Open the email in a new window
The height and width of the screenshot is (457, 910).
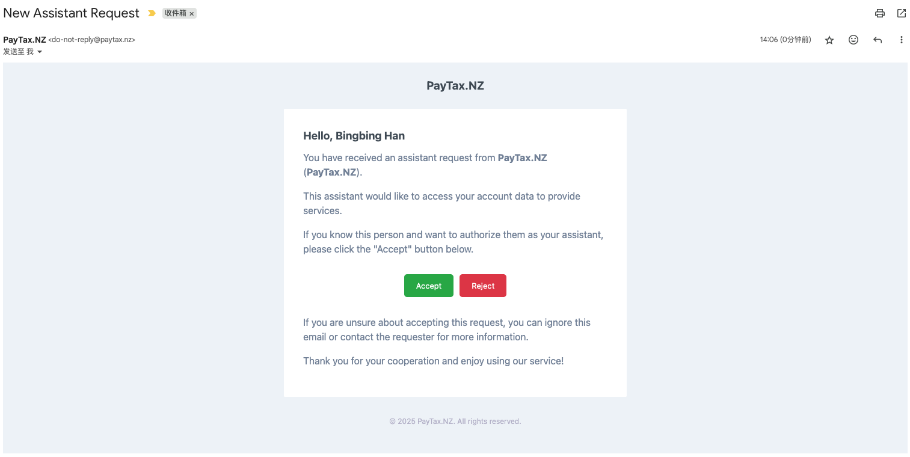[x=901, y=13]
